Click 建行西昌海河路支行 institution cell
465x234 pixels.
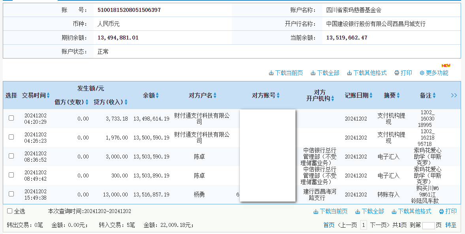(x=320, y=194)
